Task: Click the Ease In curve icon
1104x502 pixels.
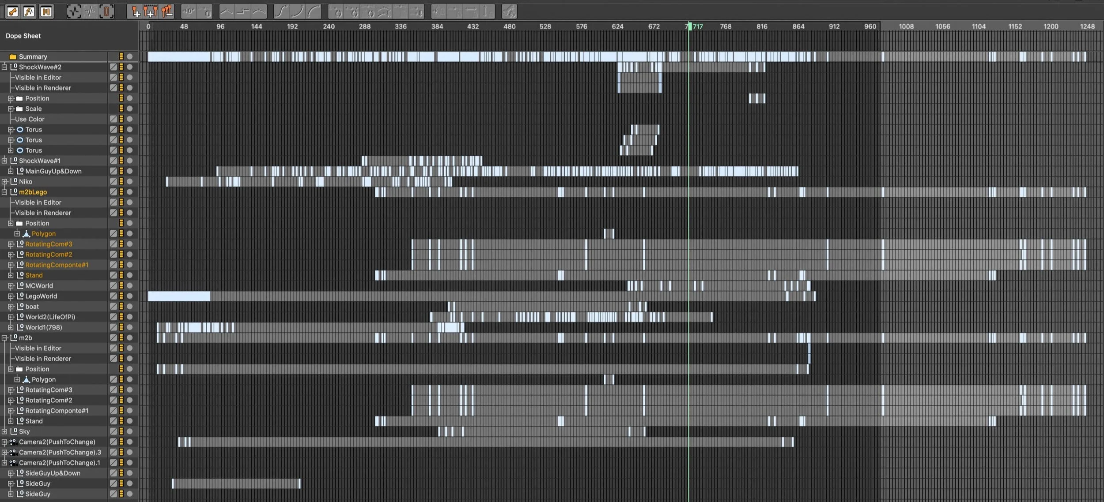Action: [x=298, y=11]
